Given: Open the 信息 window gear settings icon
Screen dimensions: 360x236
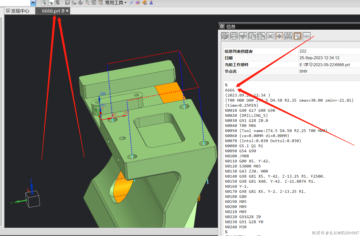Looking at the screenshot, I should (x=222, y=26).
